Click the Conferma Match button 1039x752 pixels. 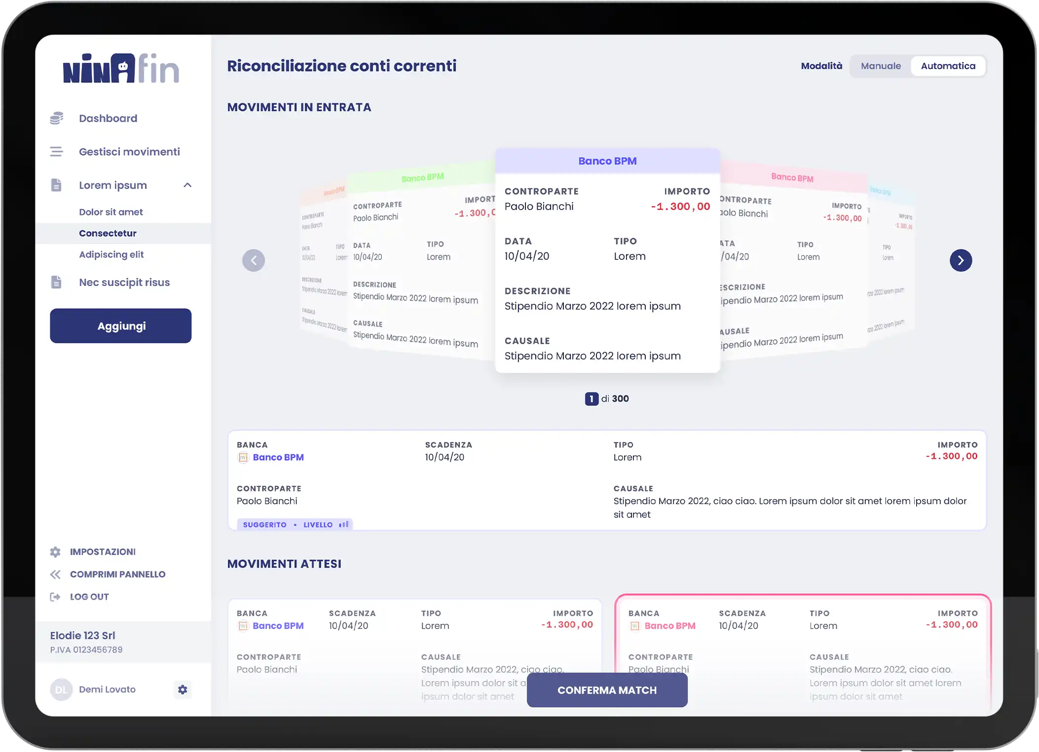[607, 690]
